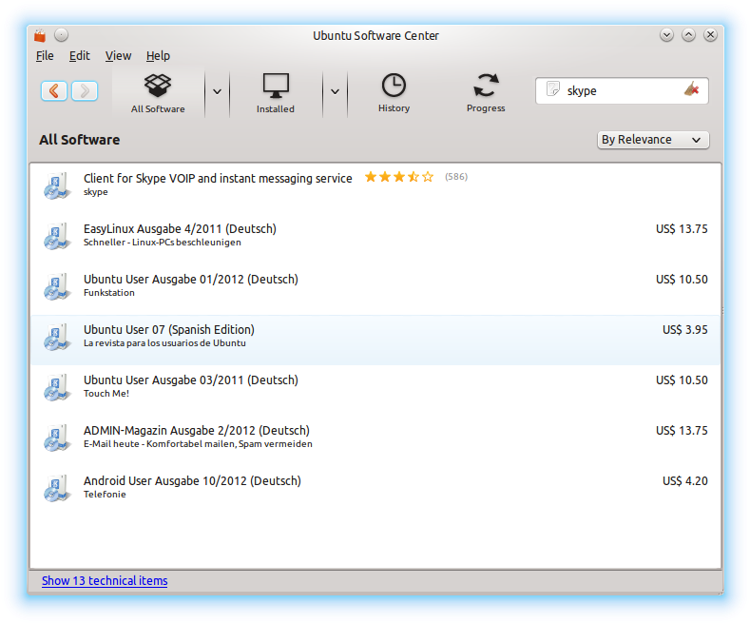Open the Edit menu

coord(80,56)
